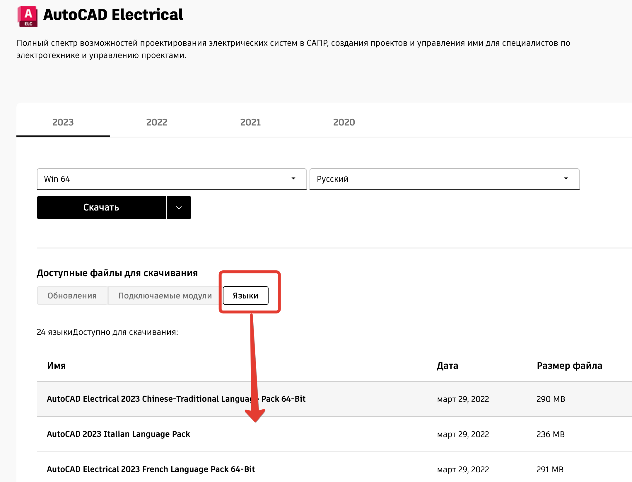Viewport: 632px width, 482px height.
Task: Select the Обновления filter
Action: click(72, 296)
